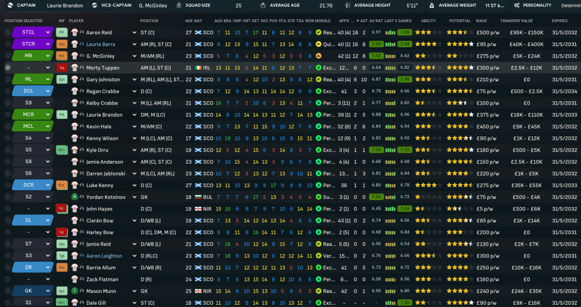Screen dimensions: 581x307
Task: Click Kyle Orru's last 5 games form bars
Action: pyautogui.click(x=390, y=150)
